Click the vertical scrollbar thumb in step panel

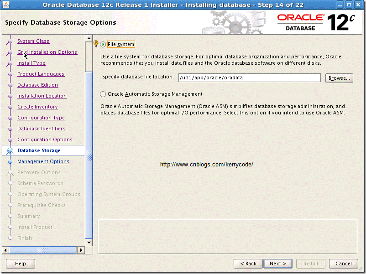pos(89,155)
